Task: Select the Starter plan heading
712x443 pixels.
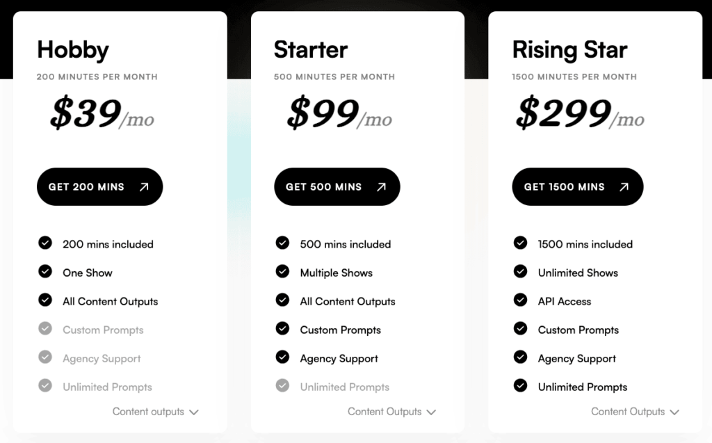Action: (311, 49)
